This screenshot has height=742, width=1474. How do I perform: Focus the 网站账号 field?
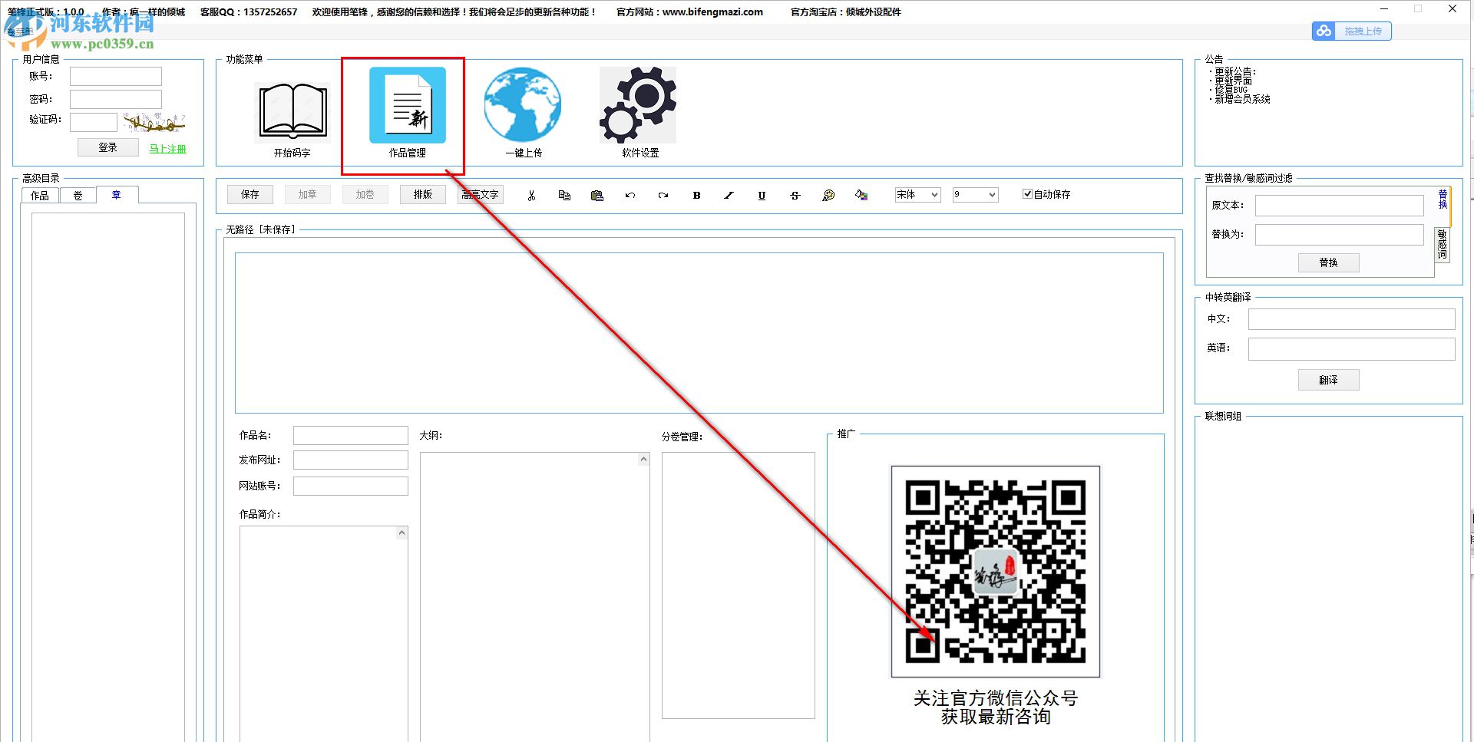351,486
